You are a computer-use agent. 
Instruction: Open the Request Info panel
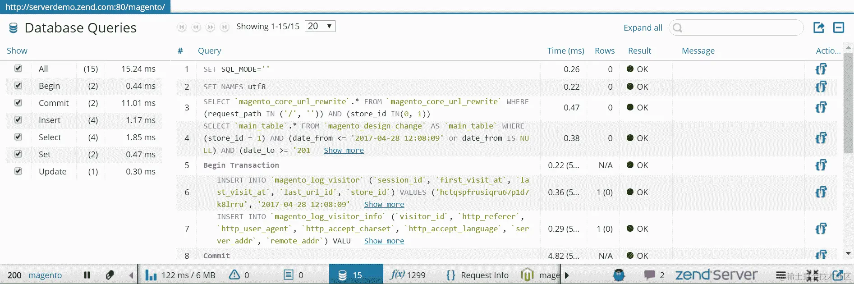478,275
